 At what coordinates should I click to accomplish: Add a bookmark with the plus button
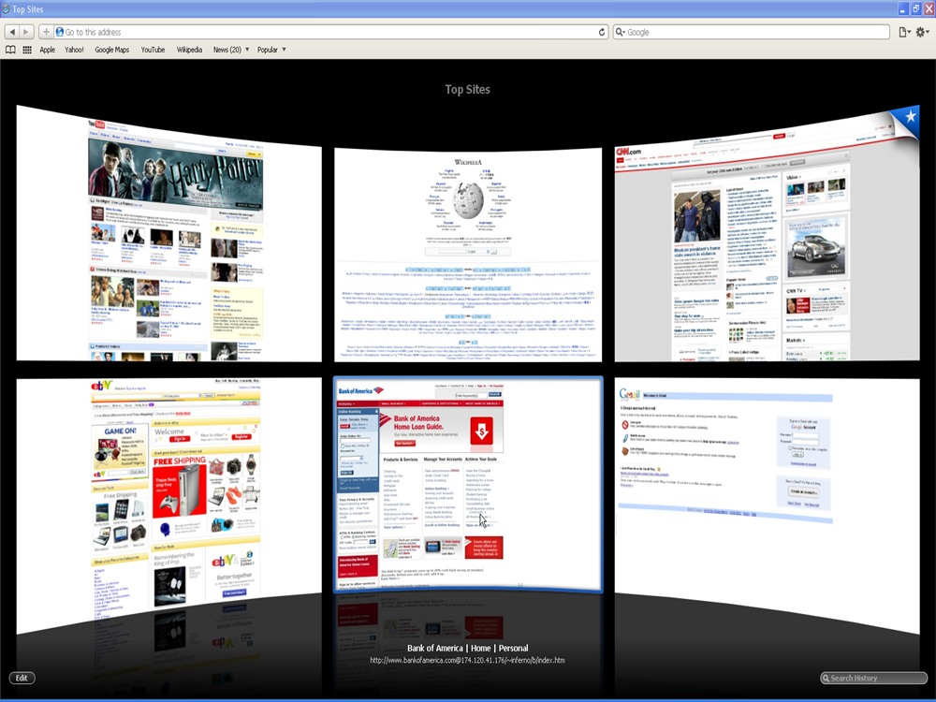point(46,32)
